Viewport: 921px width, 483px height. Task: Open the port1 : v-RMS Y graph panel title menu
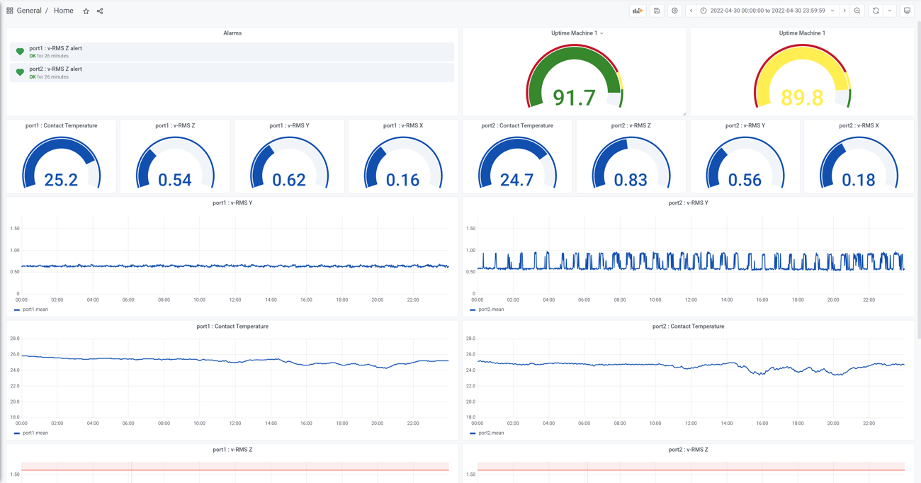tap(232, 203)
